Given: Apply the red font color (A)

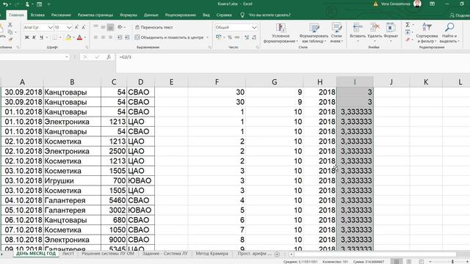Looking at the screenshot, I should point(79,37).
